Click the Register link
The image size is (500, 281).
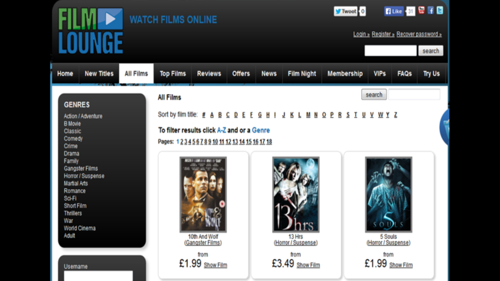click(x=383, y=34)
